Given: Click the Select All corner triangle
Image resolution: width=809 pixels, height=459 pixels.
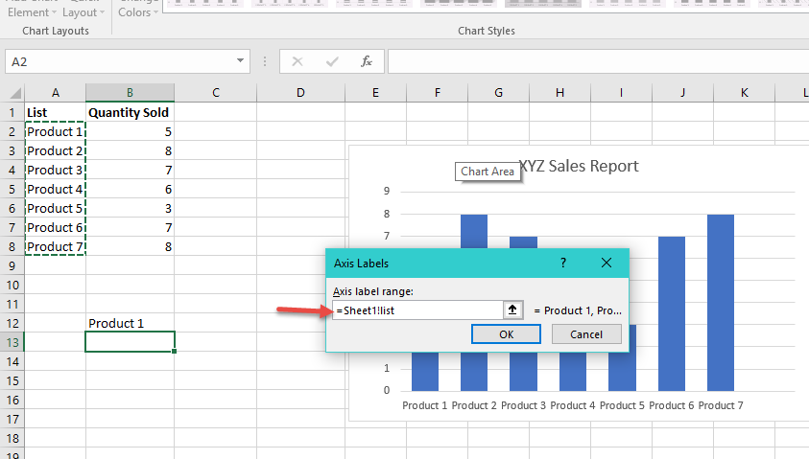Looking at the screenshot, I should (15, 93).
